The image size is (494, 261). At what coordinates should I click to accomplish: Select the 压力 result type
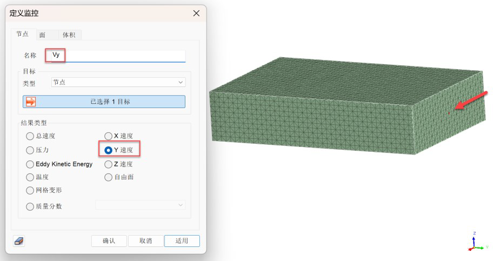click(x=30, y=150)
